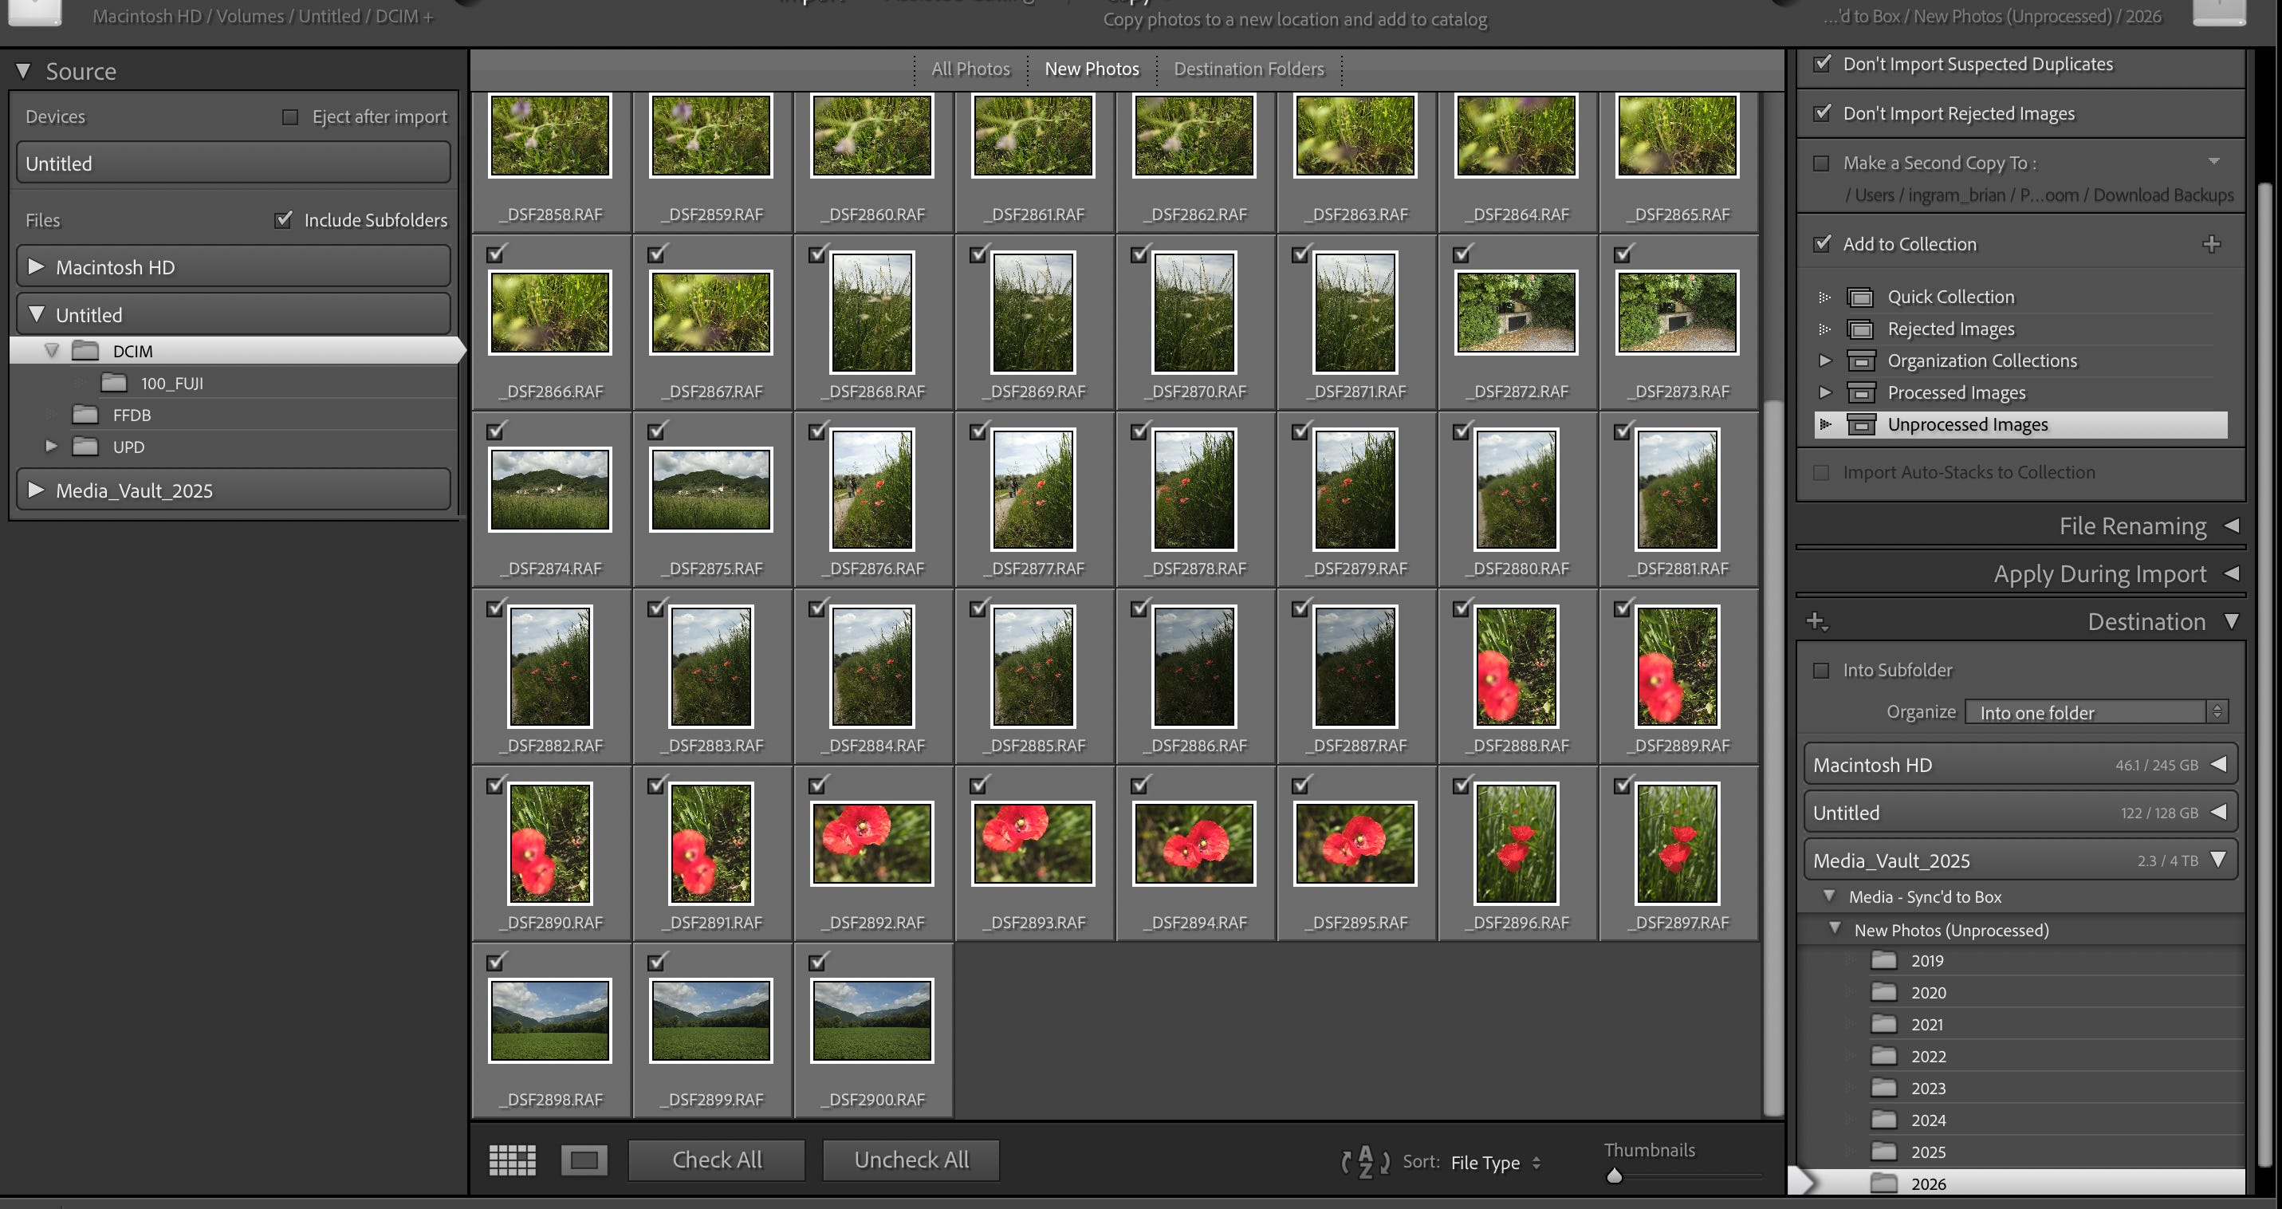This screenshot has width=2282, height=1209.
Task: Switch to loupe view icon
Action: 584,1160
